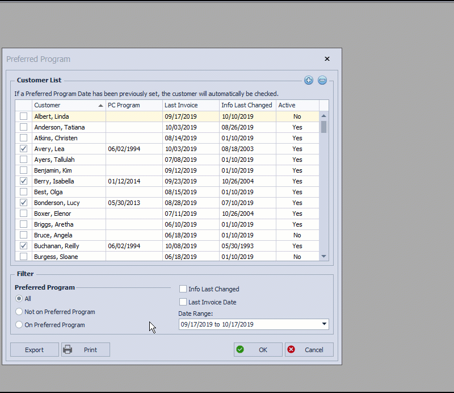The height and width of the screenshot is (393, 454).
Task: Sort by the Last Invoice column header
Action: (191, 105)
